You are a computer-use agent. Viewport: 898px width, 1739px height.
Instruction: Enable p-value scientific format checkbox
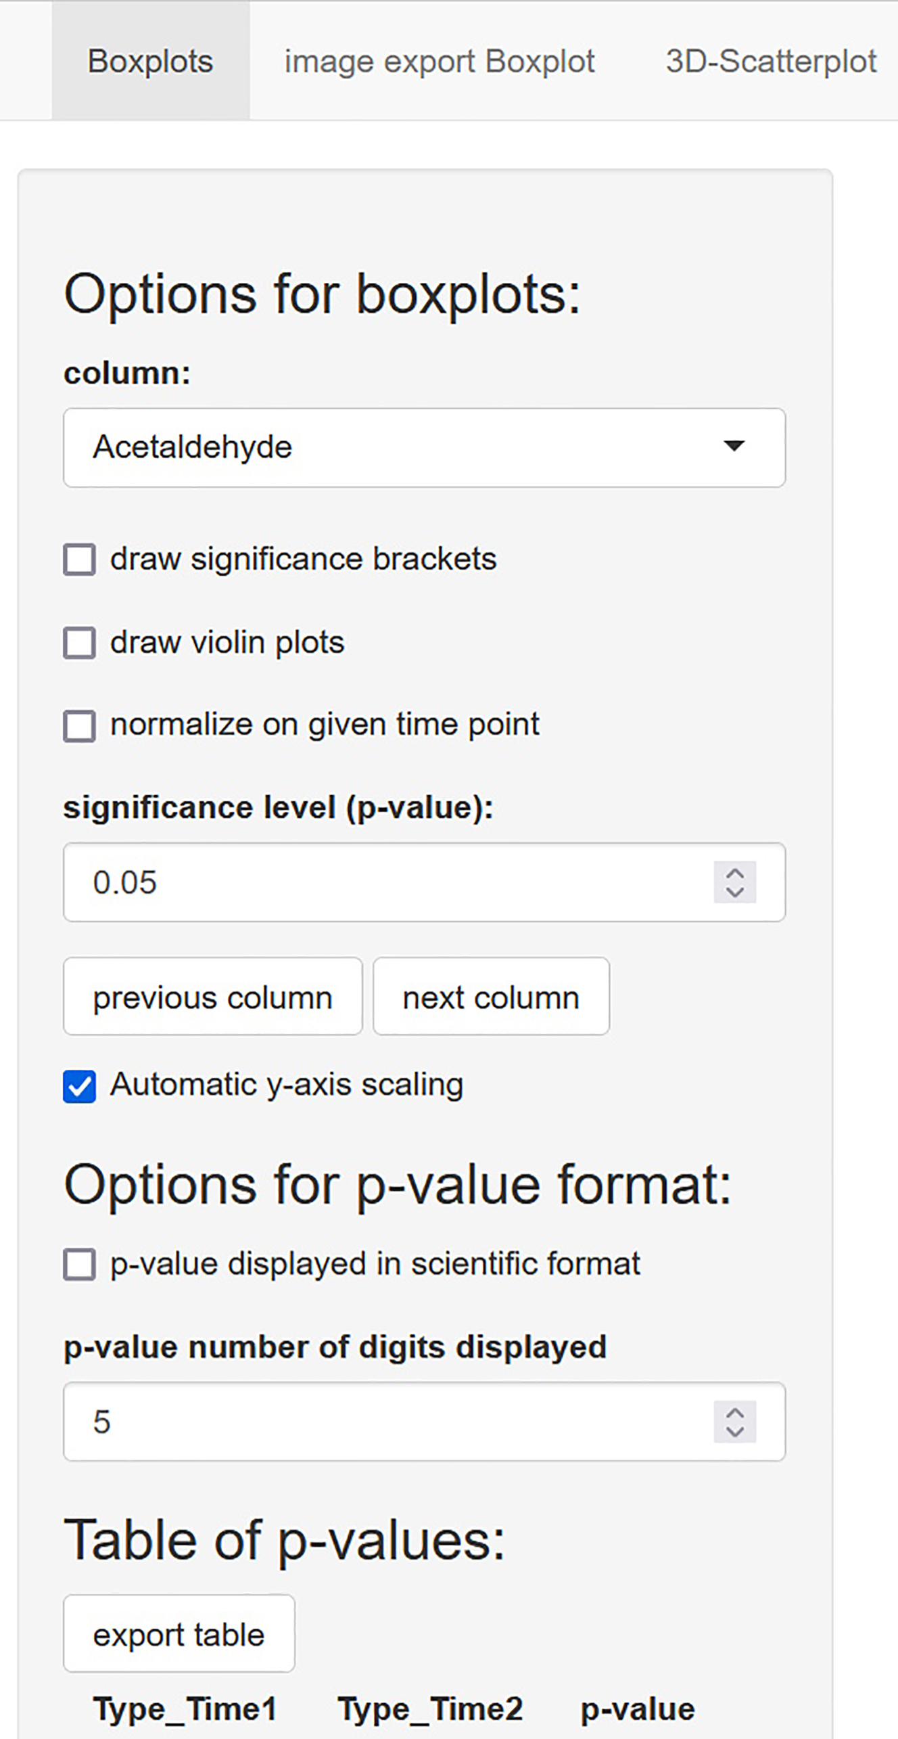[80, 1265]
